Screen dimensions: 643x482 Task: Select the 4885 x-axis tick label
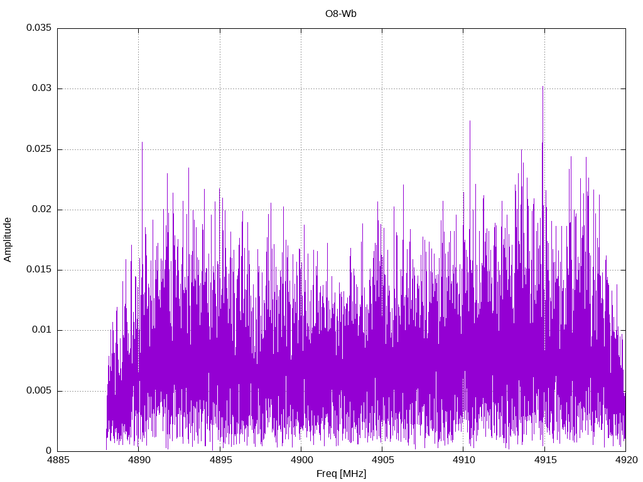(57, 460)
